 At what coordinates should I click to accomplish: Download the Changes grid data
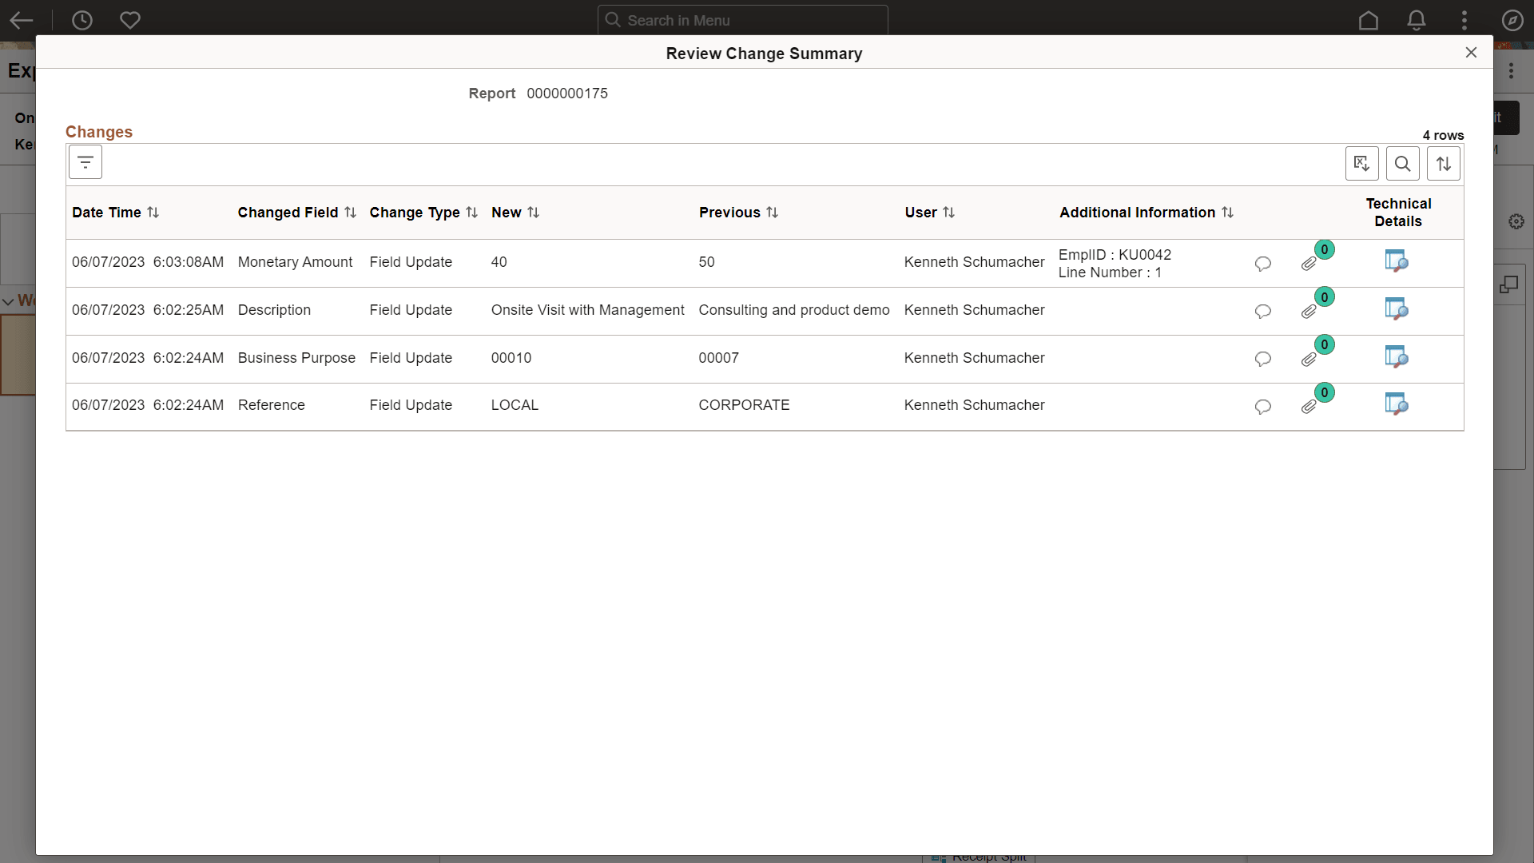1362,163
